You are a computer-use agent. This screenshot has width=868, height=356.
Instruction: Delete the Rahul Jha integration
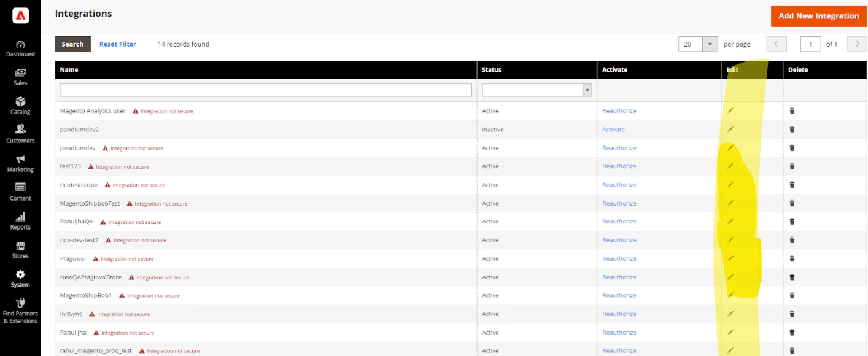pos(792,332)
